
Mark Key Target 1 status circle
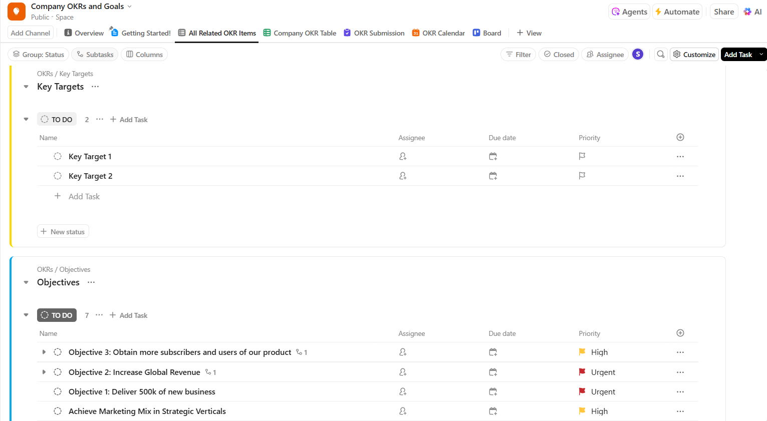(x=58, y=157)
